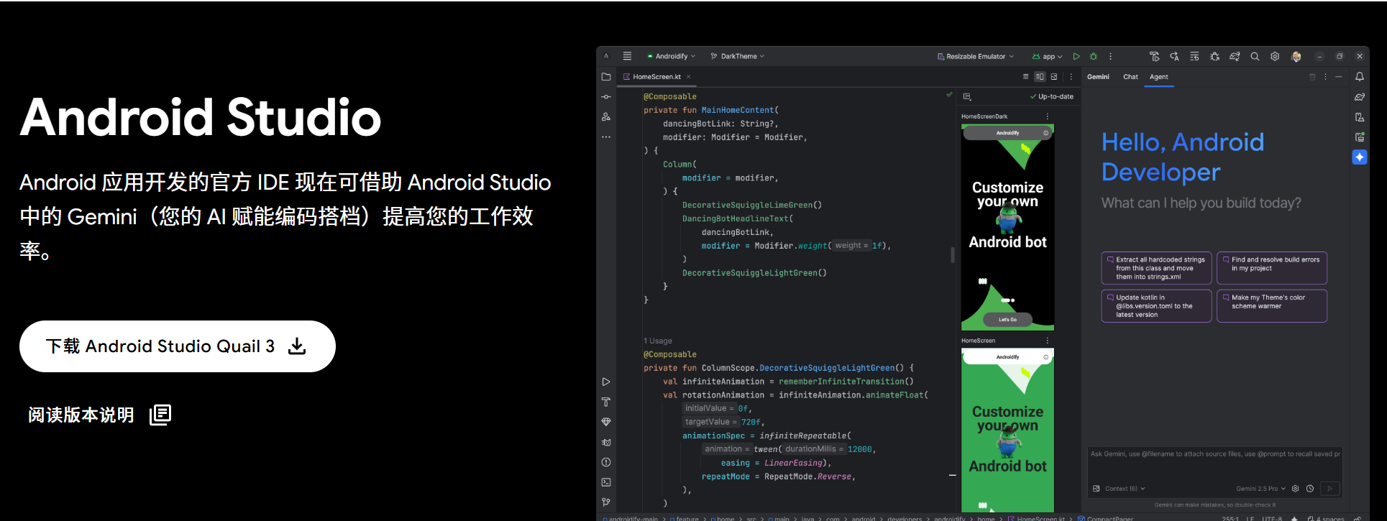1387x521 pixels.
Task: Open the Build hammer tool window icon
Action: tap(606, 402)
